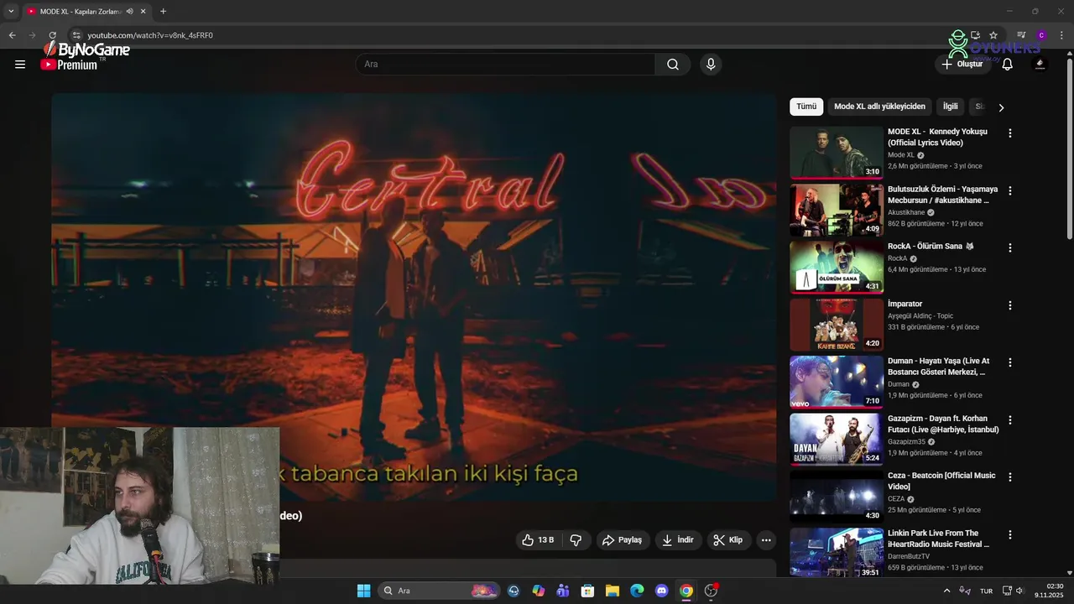Share the video via Paylaş
Image resolution: width=1074 pixels, height=604 pixels.
coord(623,540)
